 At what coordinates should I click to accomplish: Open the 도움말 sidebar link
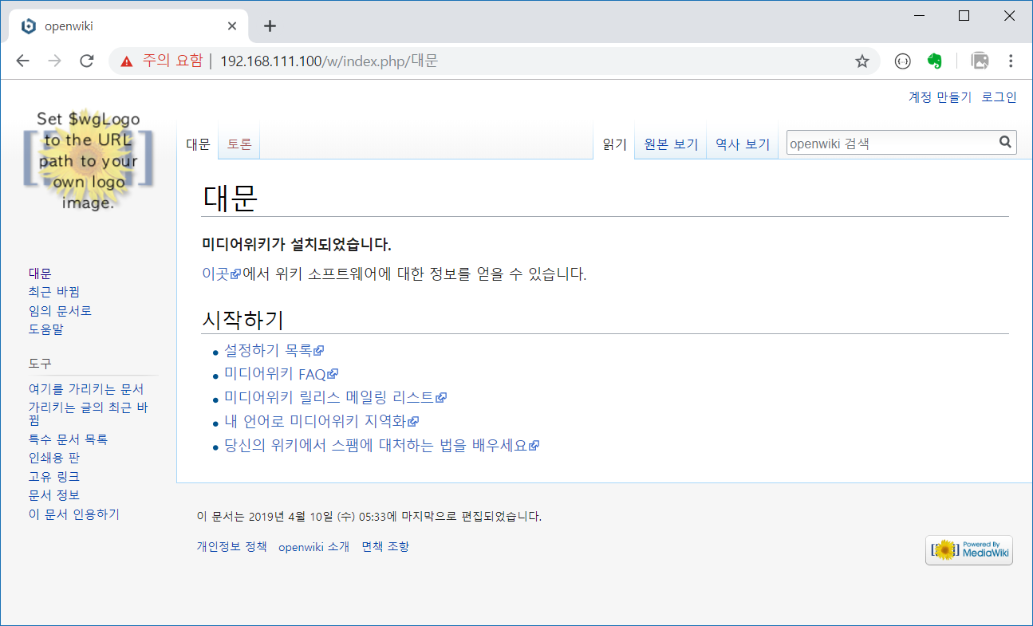coord(46,329)
